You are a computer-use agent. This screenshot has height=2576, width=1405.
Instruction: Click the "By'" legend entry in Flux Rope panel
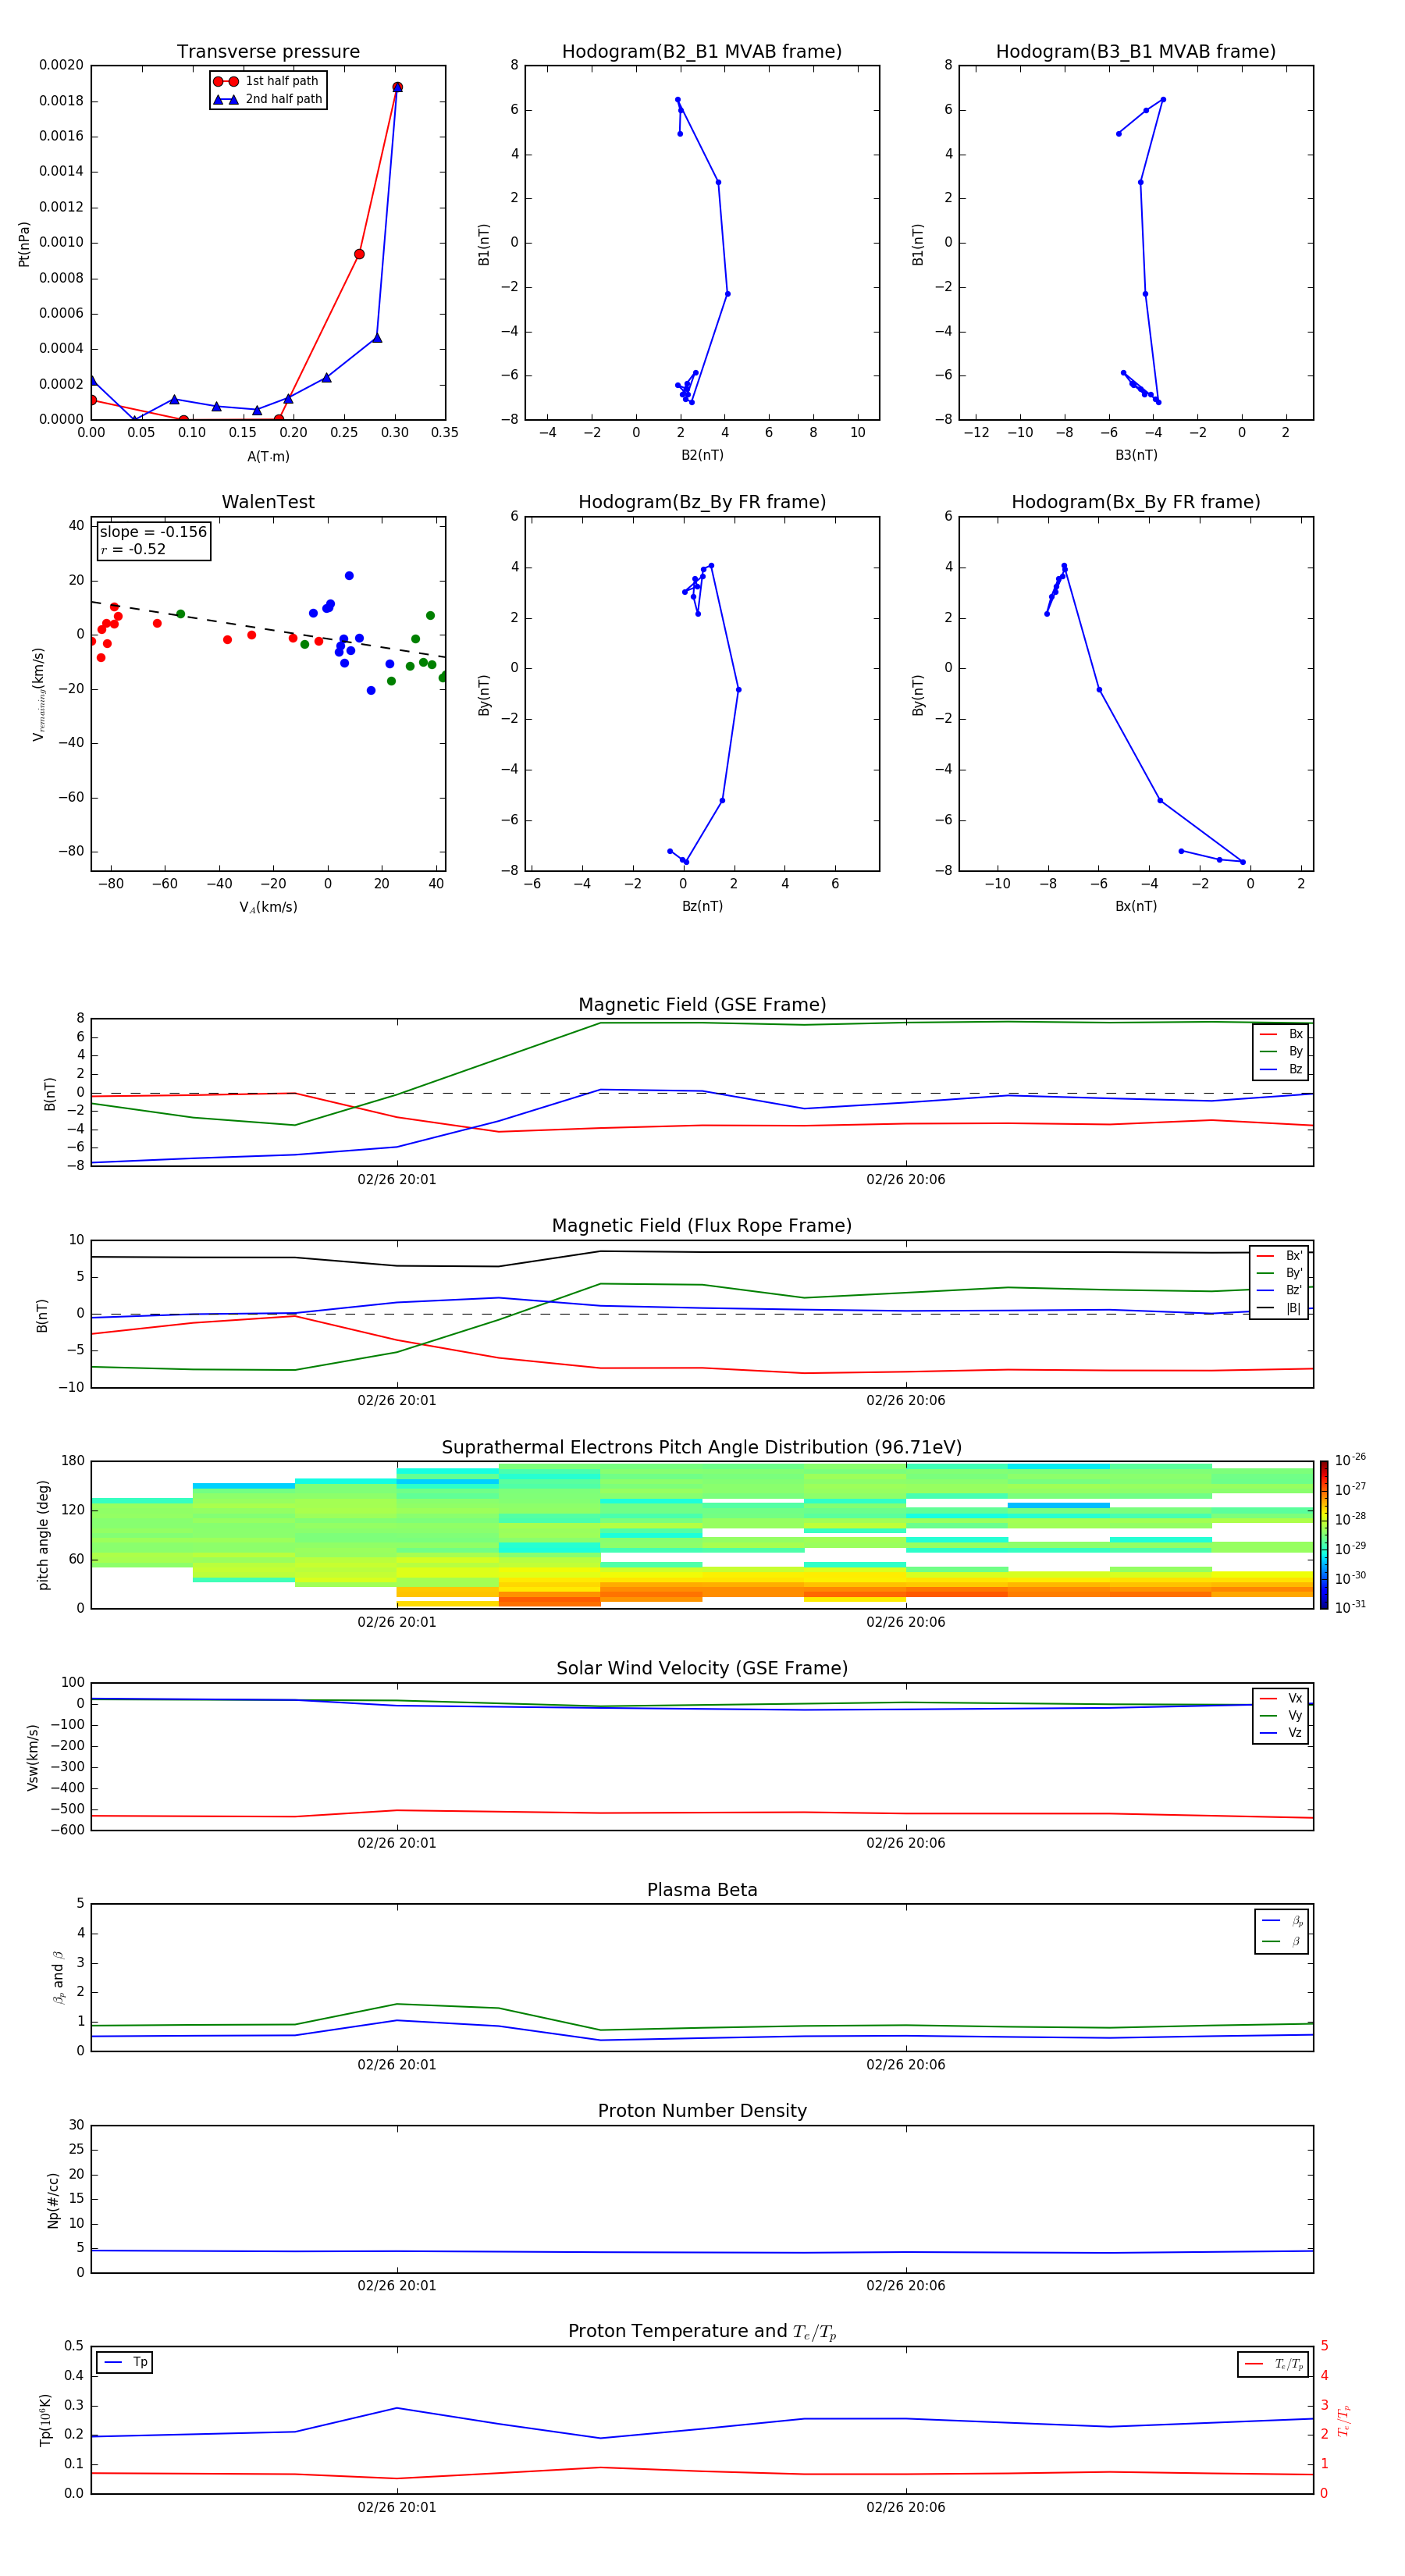1279,1273
